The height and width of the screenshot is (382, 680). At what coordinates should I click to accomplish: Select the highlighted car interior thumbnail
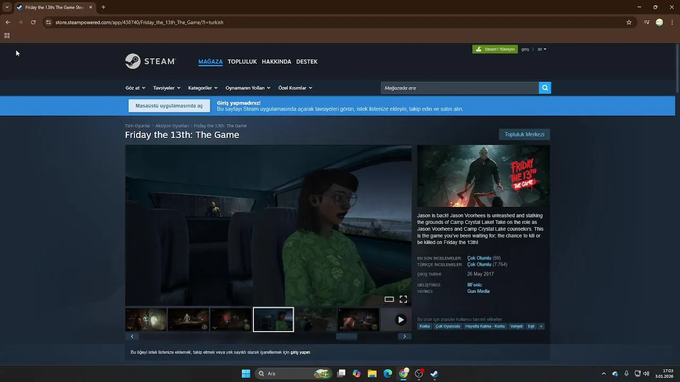click(x=274, y=319)
